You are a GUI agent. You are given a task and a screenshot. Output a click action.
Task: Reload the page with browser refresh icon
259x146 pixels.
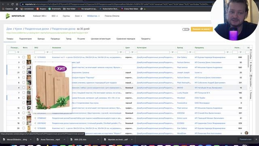pyautogui.click(x=13, y=4)
